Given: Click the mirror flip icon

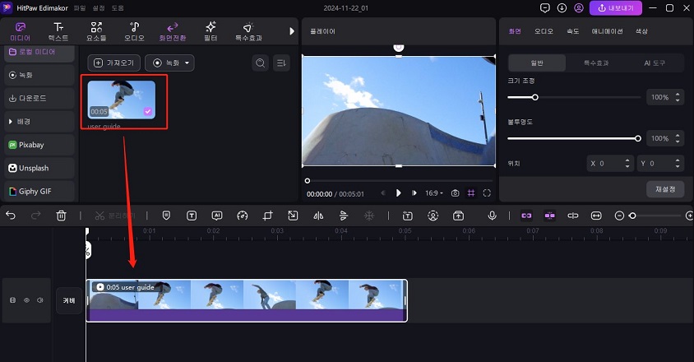Looking at the screenshot, I should point(318,216).
